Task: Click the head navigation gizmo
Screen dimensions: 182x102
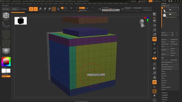Action: 142,23
